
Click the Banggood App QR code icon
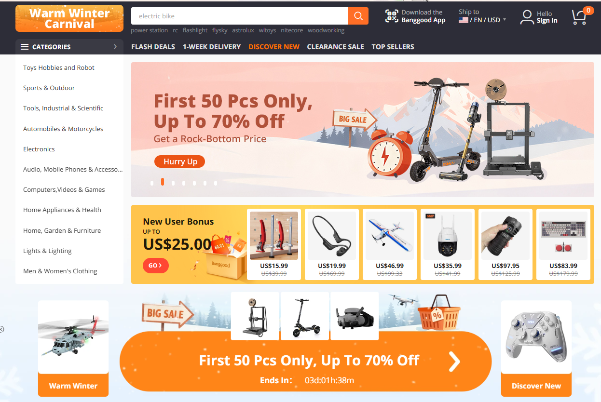click(392, 16)
